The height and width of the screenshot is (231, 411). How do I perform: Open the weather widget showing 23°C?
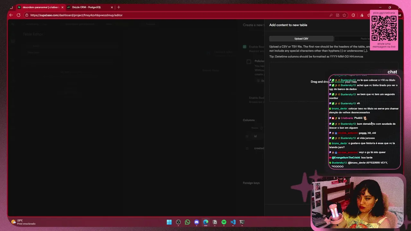23,222
